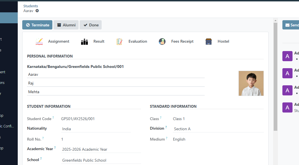This screenshot has width=299, height=165.
Task: Click the Student Code help tooltip icon
Action: tap(53, 118)
